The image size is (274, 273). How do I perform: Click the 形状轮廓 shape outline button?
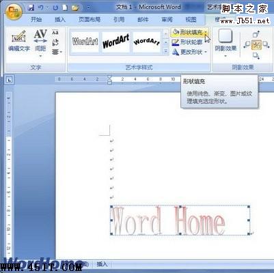pos(187,42)
